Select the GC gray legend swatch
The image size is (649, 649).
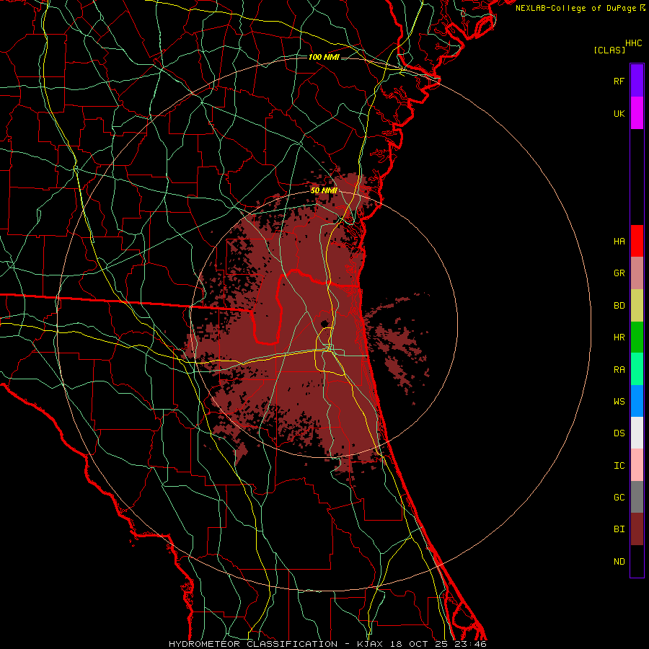[637, 497]
